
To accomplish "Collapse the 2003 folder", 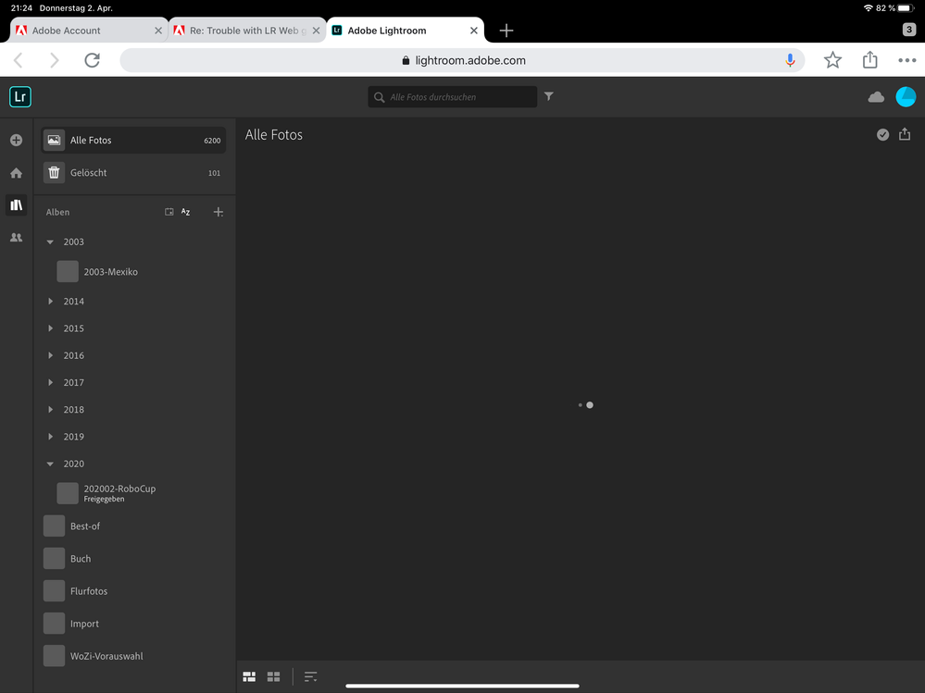I will click(x=50, y=241).
